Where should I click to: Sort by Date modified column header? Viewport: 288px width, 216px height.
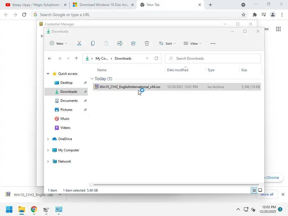[x=178, y=70]
